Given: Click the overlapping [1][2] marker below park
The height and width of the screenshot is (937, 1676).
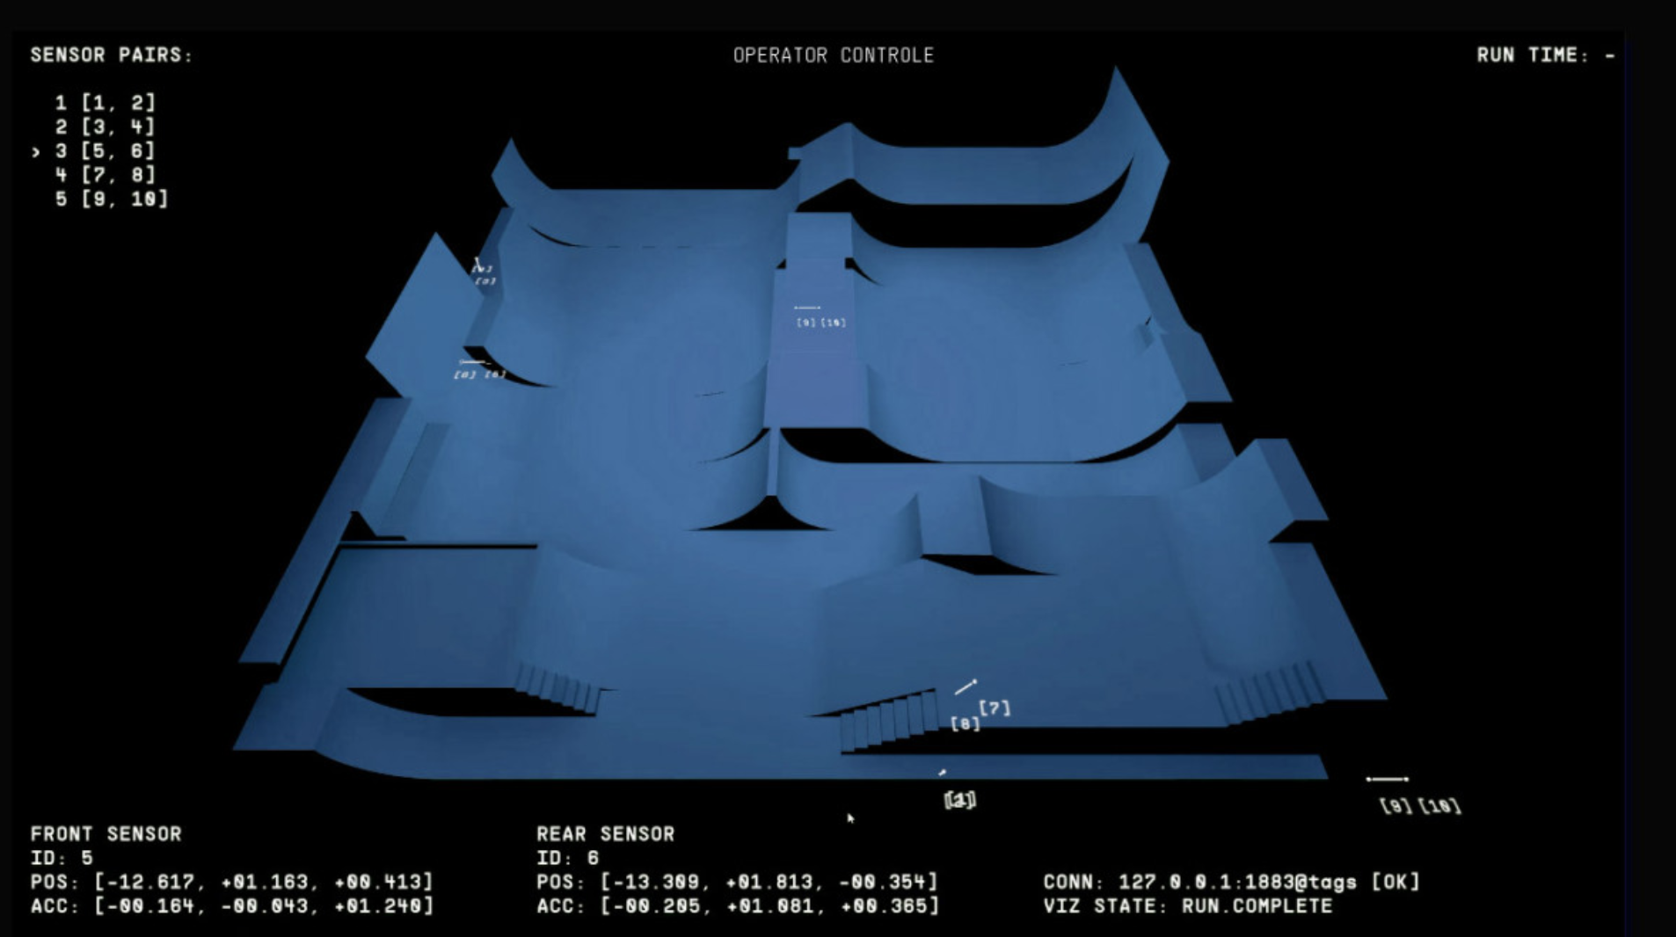Looking at the screenshot, I should (x=959, y=800).
